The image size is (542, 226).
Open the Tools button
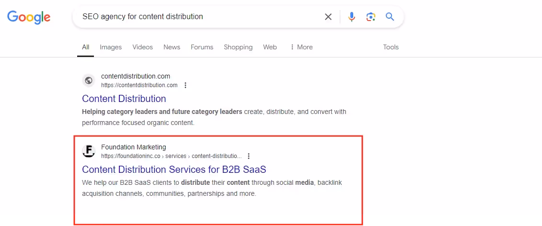pyautogui.click(x=391, y=47)
